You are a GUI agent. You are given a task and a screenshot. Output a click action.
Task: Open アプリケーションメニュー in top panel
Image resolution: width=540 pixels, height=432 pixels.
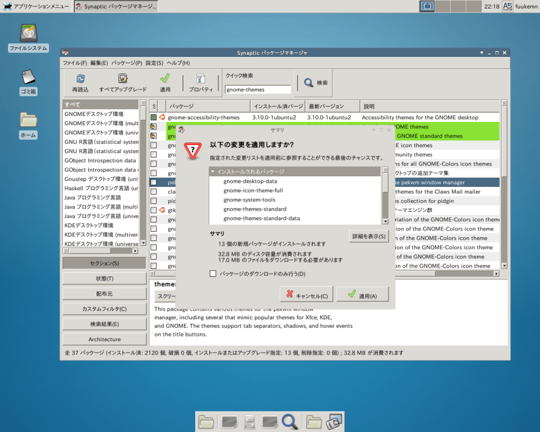click(x=36, y=6)
